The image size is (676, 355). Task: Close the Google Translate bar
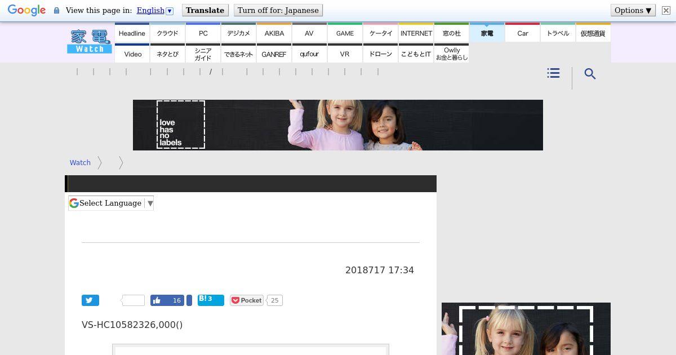[665, 11]
